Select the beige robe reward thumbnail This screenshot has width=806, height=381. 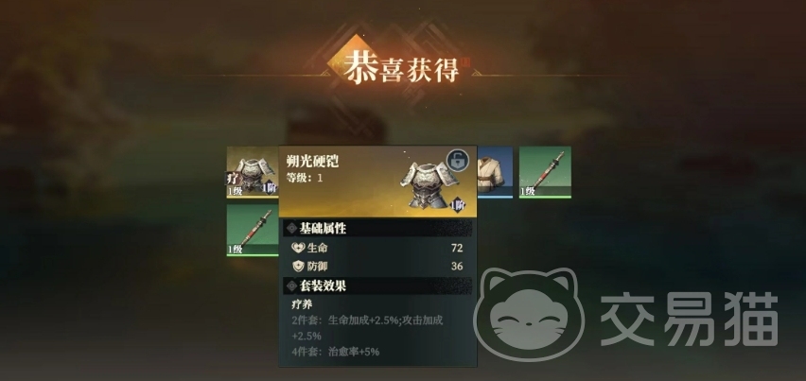click(x=495, y=172)
